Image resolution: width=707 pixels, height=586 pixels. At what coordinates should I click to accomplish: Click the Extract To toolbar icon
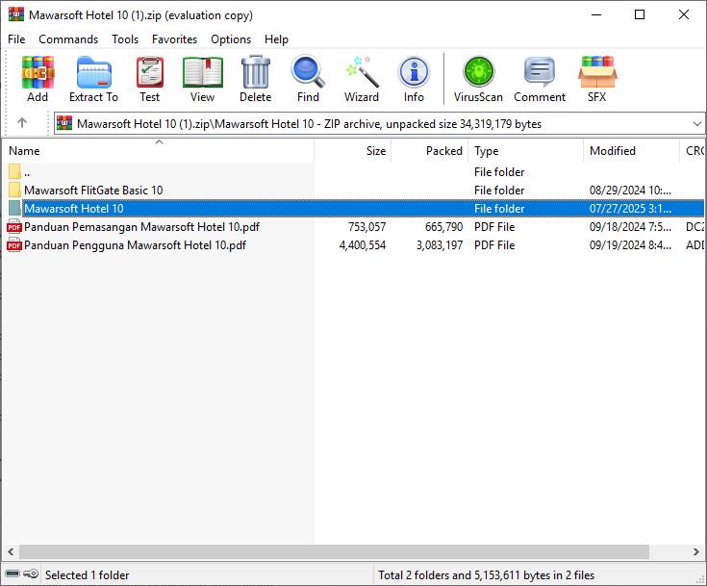(93, 79)
